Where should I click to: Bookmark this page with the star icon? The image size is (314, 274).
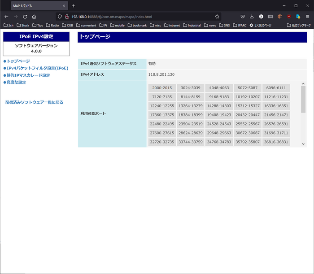pyautogui.click(x=217, y=17)
